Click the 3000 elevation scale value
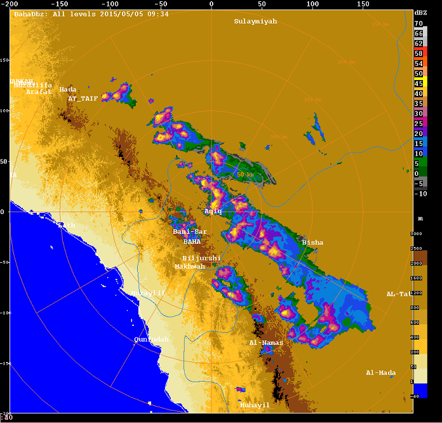This screenshot has width=442, height=423. tap(416, 234)
